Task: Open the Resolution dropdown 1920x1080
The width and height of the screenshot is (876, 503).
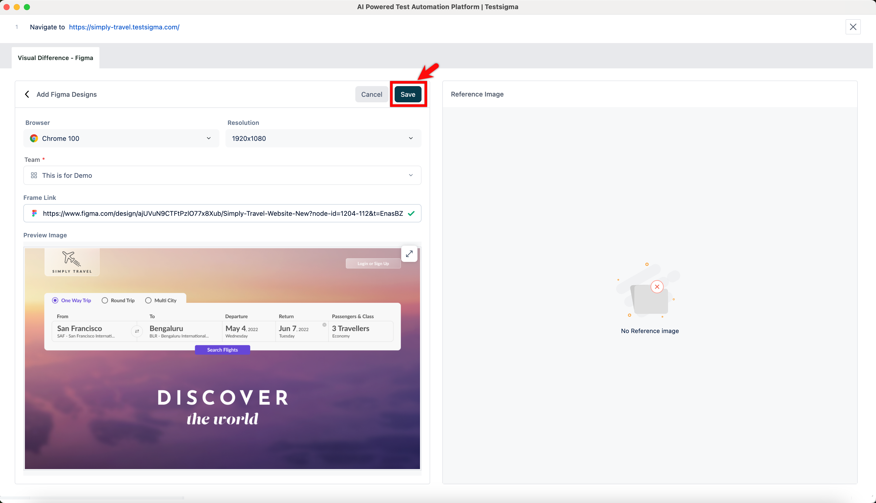Action: pyautogui.click(x=323, y=139)
